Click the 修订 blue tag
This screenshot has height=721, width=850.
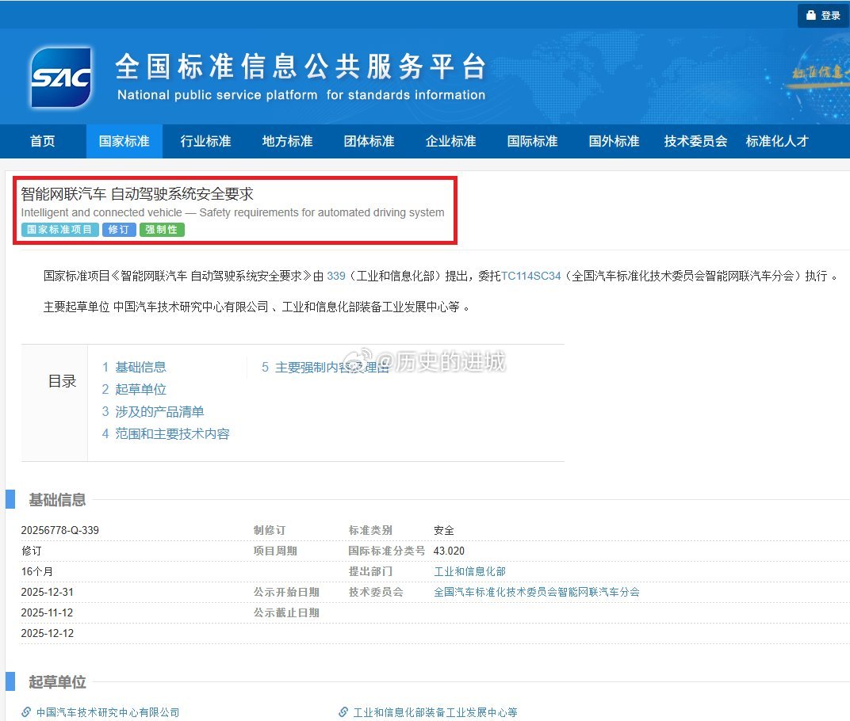pyautogui.click(x=119, y=230)
